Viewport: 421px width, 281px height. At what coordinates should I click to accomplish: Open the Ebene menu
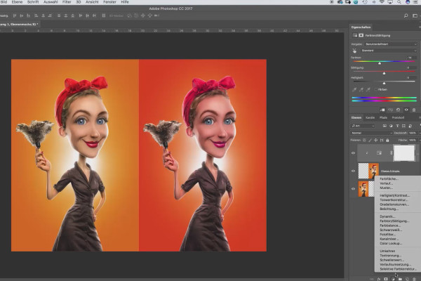(17, 2)
